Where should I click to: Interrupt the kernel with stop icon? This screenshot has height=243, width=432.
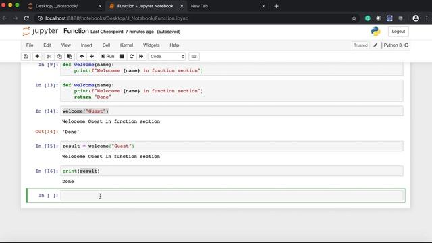122,56
